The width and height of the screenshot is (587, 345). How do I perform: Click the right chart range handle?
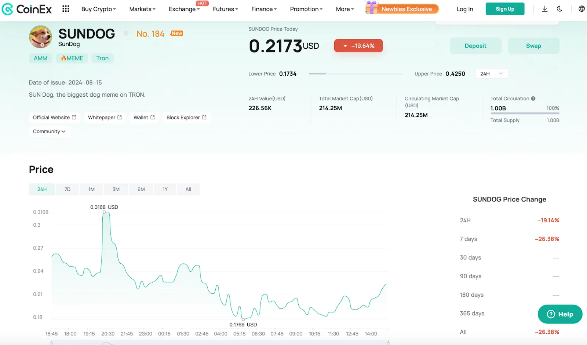click(388, 343)
